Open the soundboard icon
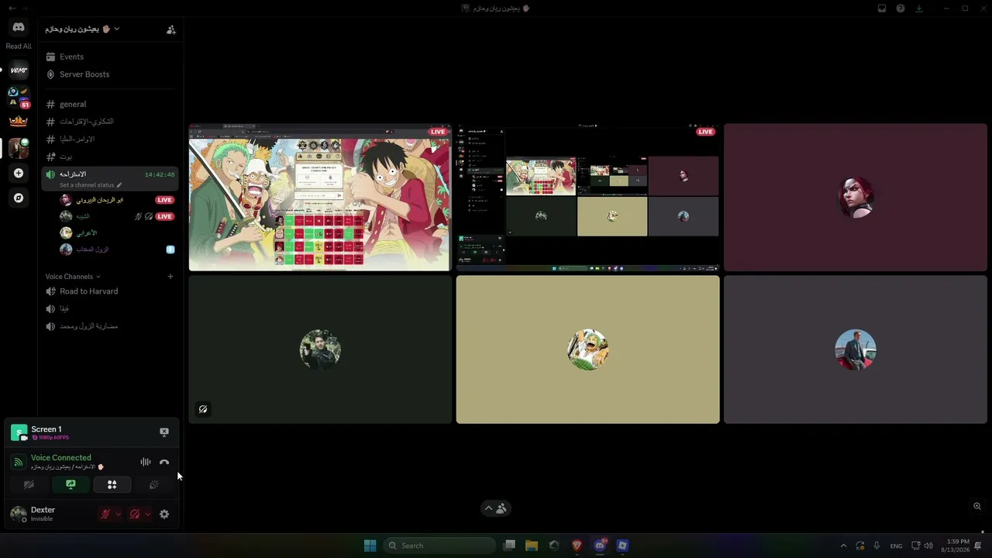 click(153, 484)
